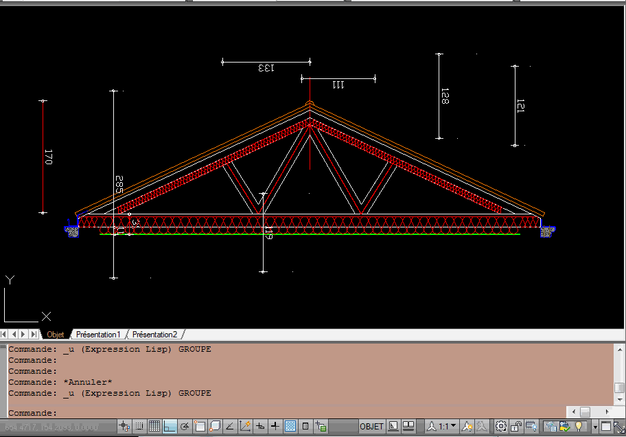Click the trusted signature tray icon
Image resolution: width=626 pixels, height=437 pixels.
pos(565,427)
